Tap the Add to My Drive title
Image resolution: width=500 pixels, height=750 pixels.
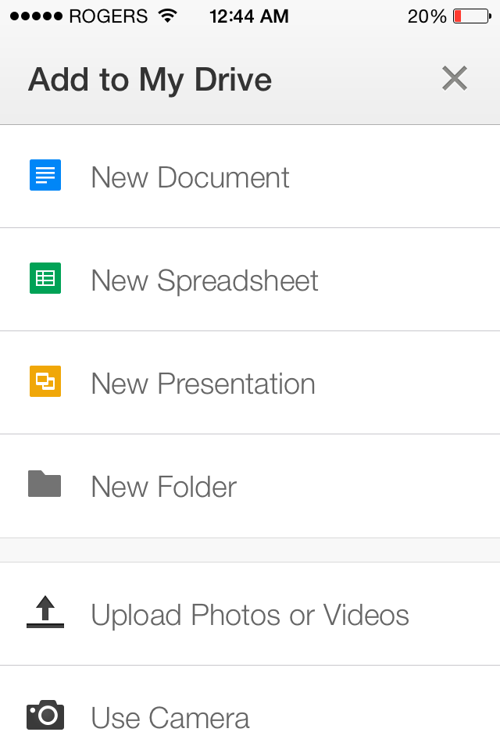coord(150,80)
